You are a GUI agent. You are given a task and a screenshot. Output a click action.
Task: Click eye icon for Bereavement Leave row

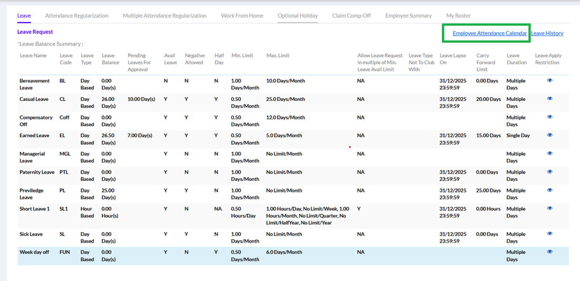tap(549, 81)
